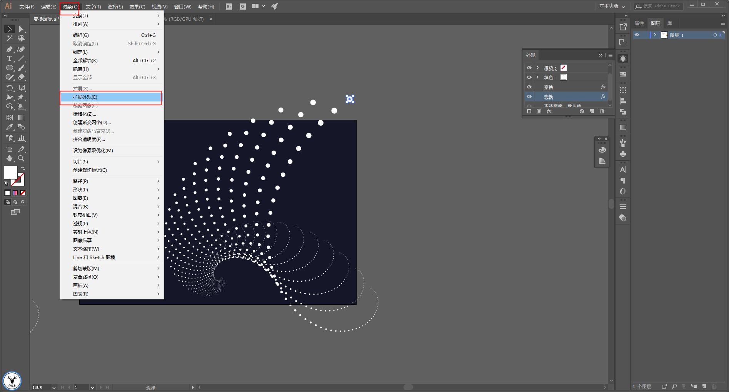The height and width of the screenshot is (392, 729).
Task: Toggle visibility of highlighted 变换 effect
Action: point(529,96)
